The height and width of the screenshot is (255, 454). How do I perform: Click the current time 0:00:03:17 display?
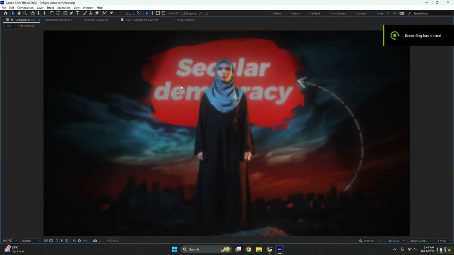(x=113, y=241)
